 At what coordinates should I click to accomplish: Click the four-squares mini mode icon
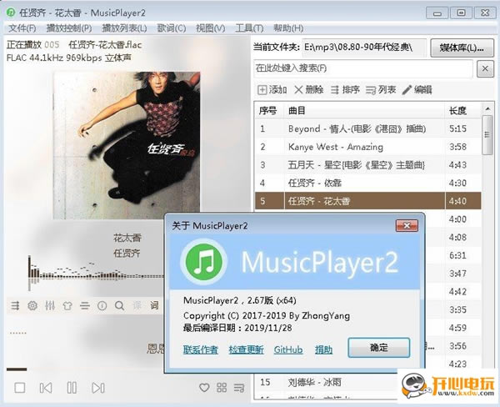pos(222,388)
